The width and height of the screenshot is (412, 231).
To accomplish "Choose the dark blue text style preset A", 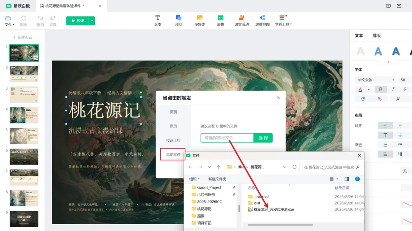I will (x=396, y=51).
